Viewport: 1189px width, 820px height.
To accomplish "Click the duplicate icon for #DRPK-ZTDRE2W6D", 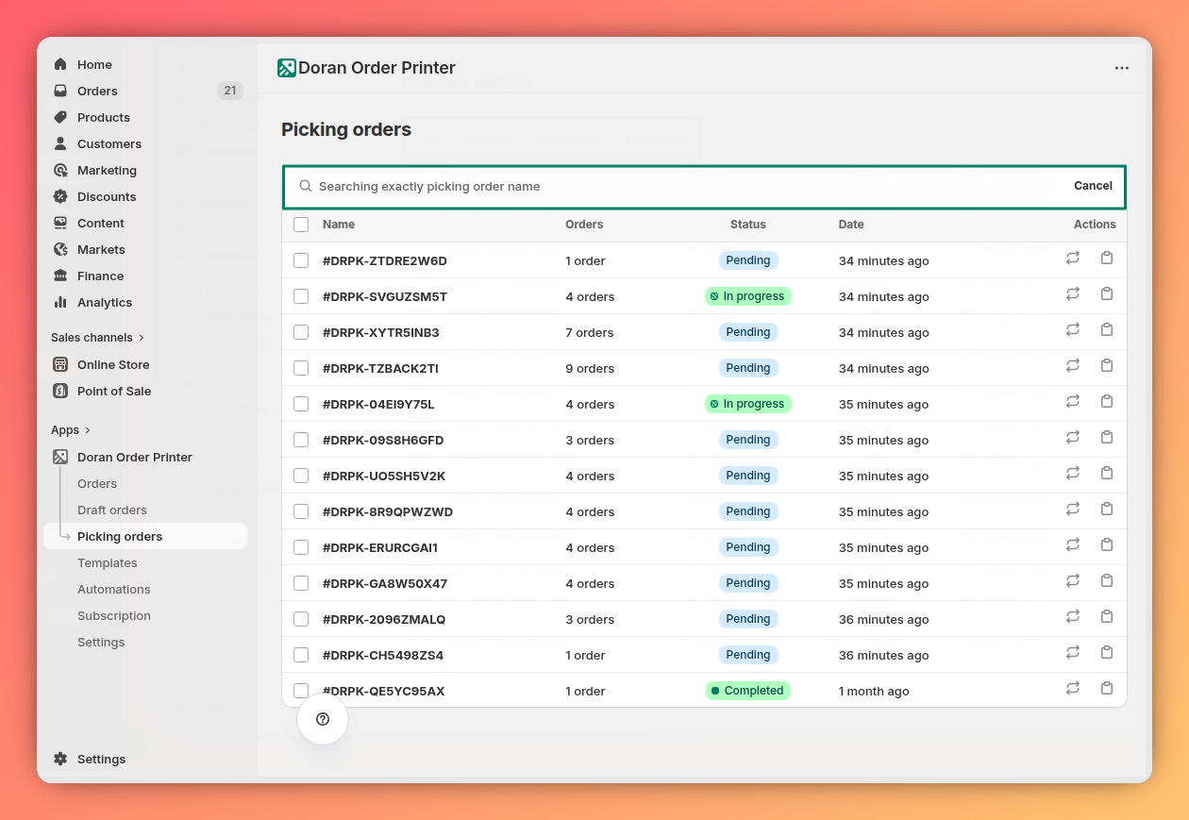I will [x=1107, y=257].
